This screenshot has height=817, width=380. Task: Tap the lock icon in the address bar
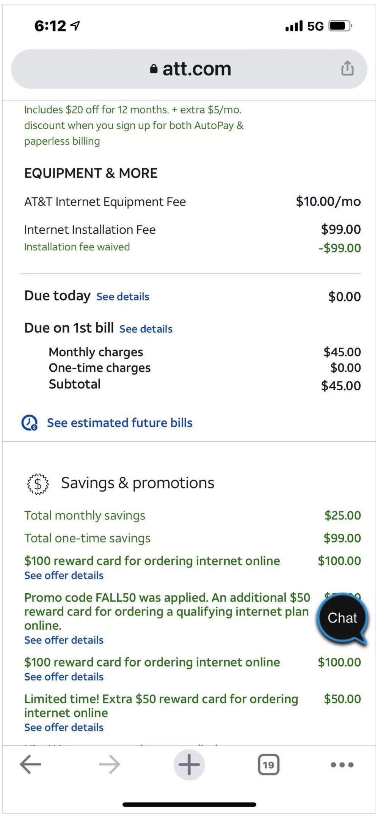(x=153, y=68)
